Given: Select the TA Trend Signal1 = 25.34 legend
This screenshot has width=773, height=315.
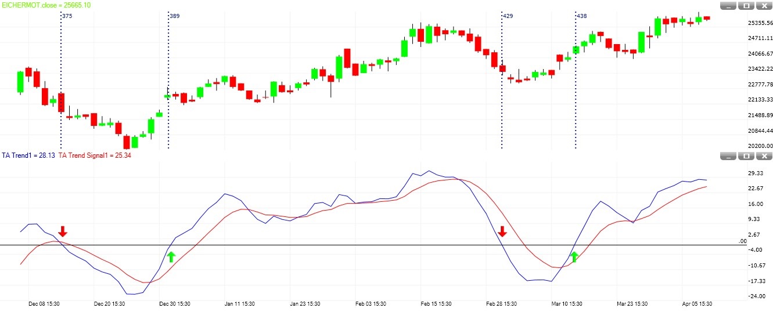Looking at the screenshot, I should pos(95,155).
